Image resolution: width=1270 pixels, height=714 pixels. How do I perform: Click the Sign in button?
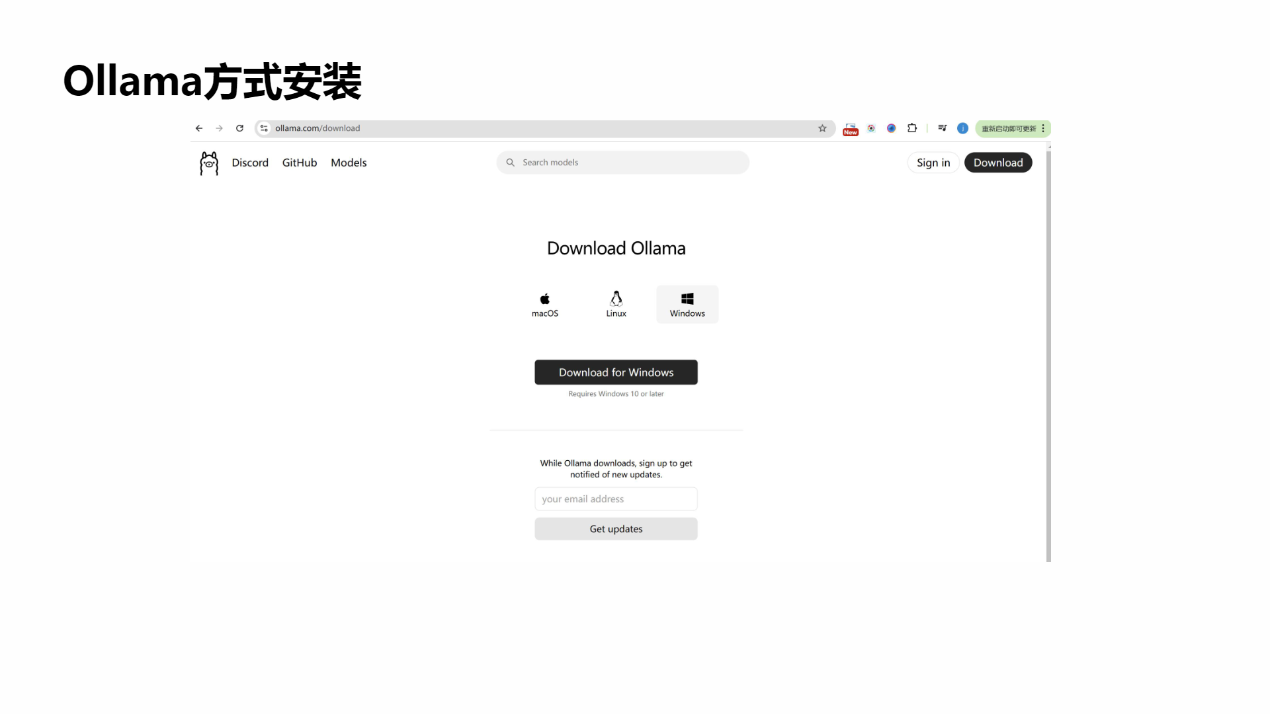coord(933,163)
